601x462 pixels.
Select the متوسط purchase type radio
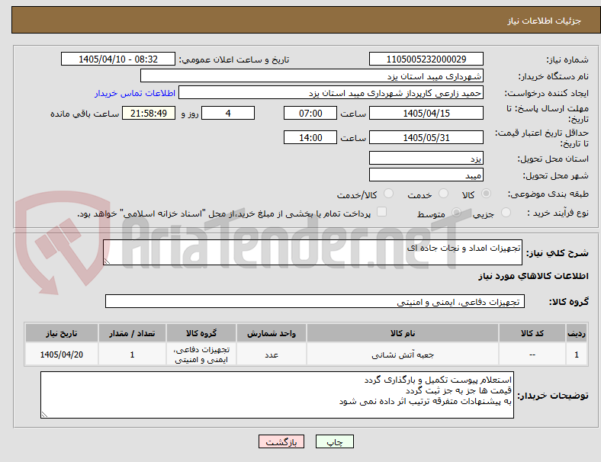pos(456,212)
